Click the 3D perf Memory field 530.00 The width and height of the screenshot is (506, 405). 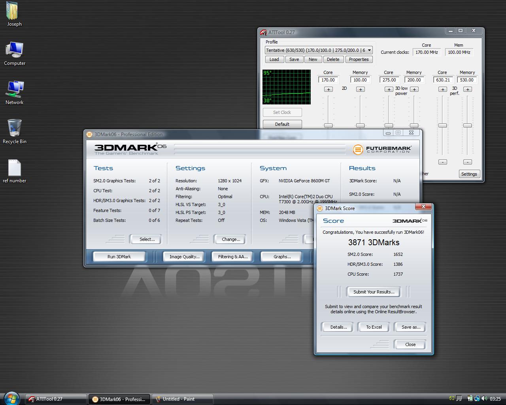tap(467, 80)
